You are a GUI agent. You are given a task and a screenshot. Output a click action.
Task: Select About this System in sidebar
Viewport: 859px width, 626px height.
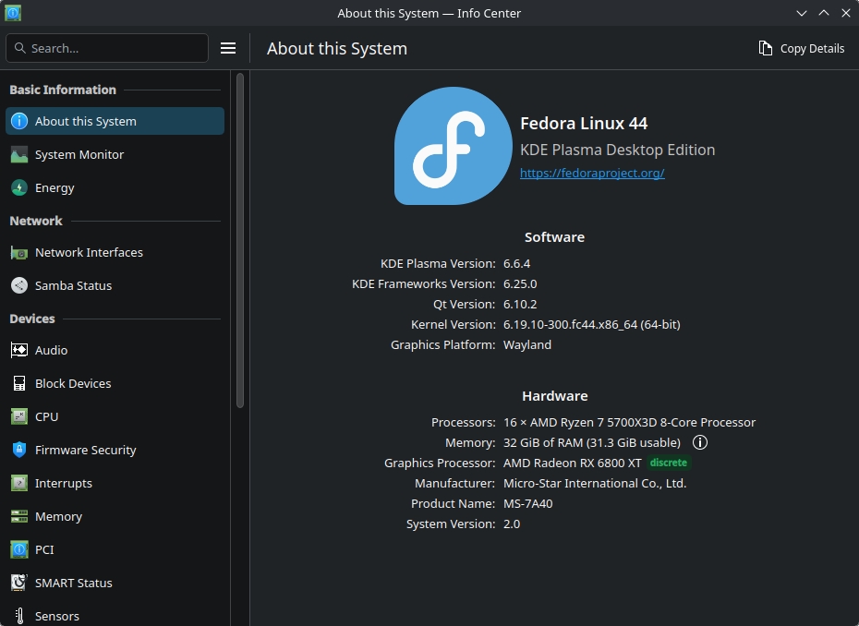[115, 121]
